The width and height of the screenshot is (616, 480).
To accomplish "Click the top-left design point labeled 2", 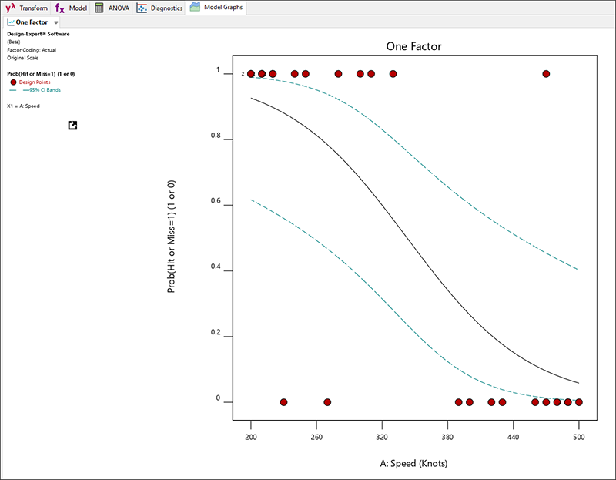I will click(251, 74).
